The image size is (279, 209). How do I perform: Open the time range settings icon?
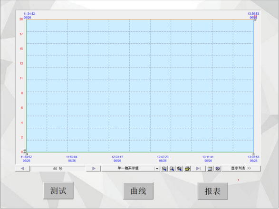(210, 169)
